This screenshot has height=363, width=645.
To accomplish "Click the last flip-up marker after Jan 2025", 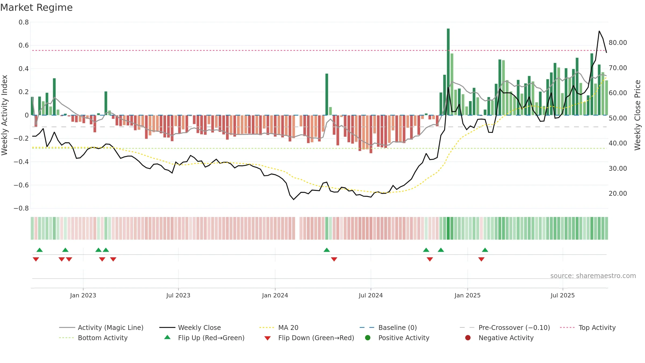I will tap(485, 250).
